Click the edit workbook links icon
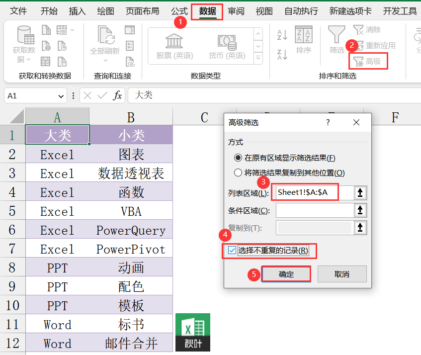 [x=130, y=62]
